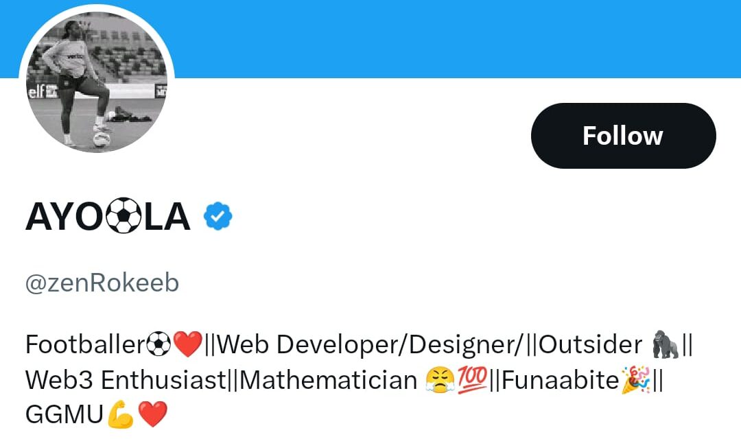Click the red heart after the bicep emoji
741x439 pixels.
[x=152, y=414]
